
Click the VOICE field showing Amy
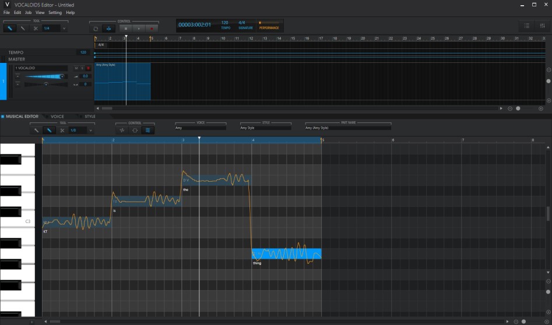[201, 128]
